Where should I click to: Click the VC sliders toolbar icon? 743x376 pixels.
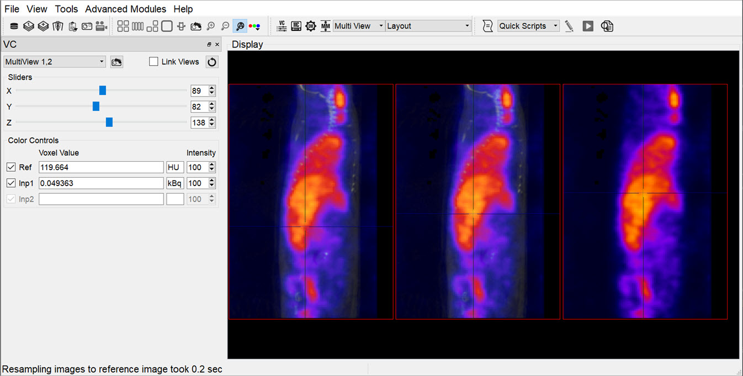click(x=282, y=26)
